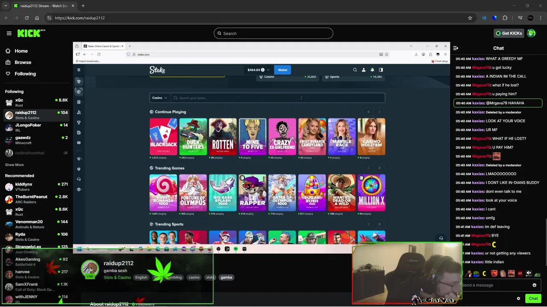This screenshot has height=307, width=547.
Task: Expand Show More under Following
Action: [14, 165]
